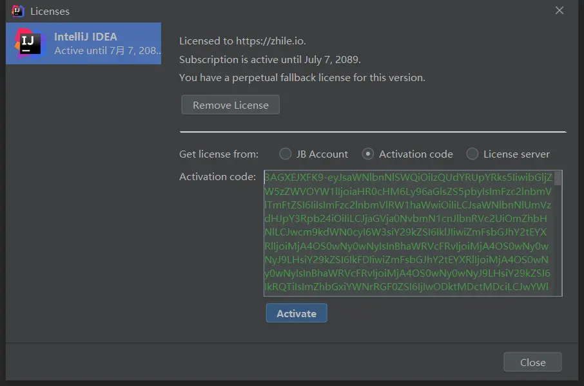Click the "Activation code:" field label
The height and width of the screenshot is (386, 584).
(x=217, y=177)
